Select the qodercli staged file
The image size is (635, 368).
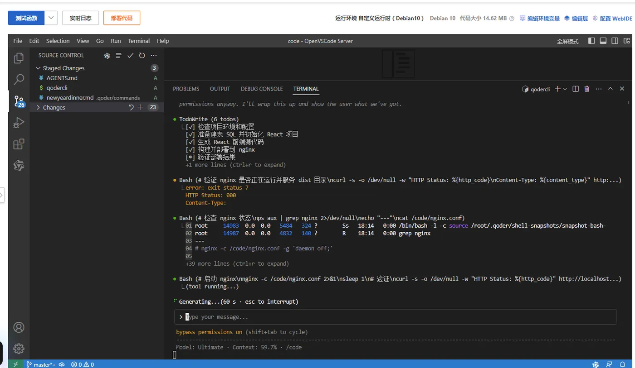coord(97,88)
